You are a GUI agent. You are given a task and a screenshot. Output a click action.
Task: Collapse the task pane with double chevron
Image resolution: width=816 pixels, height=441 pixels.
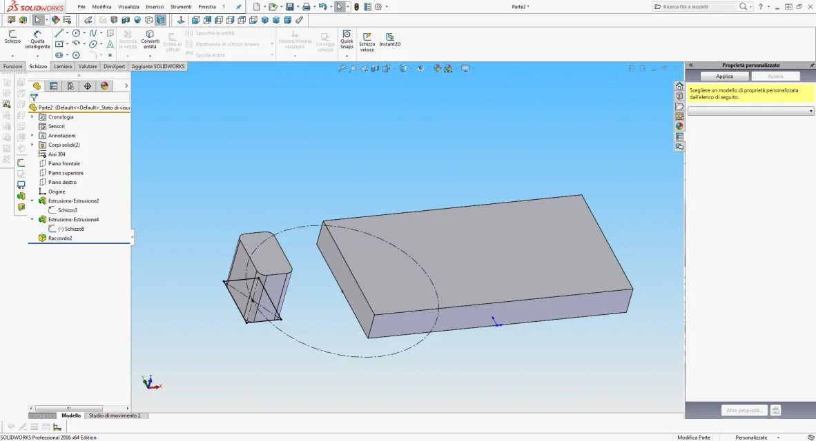coord(690,65)
